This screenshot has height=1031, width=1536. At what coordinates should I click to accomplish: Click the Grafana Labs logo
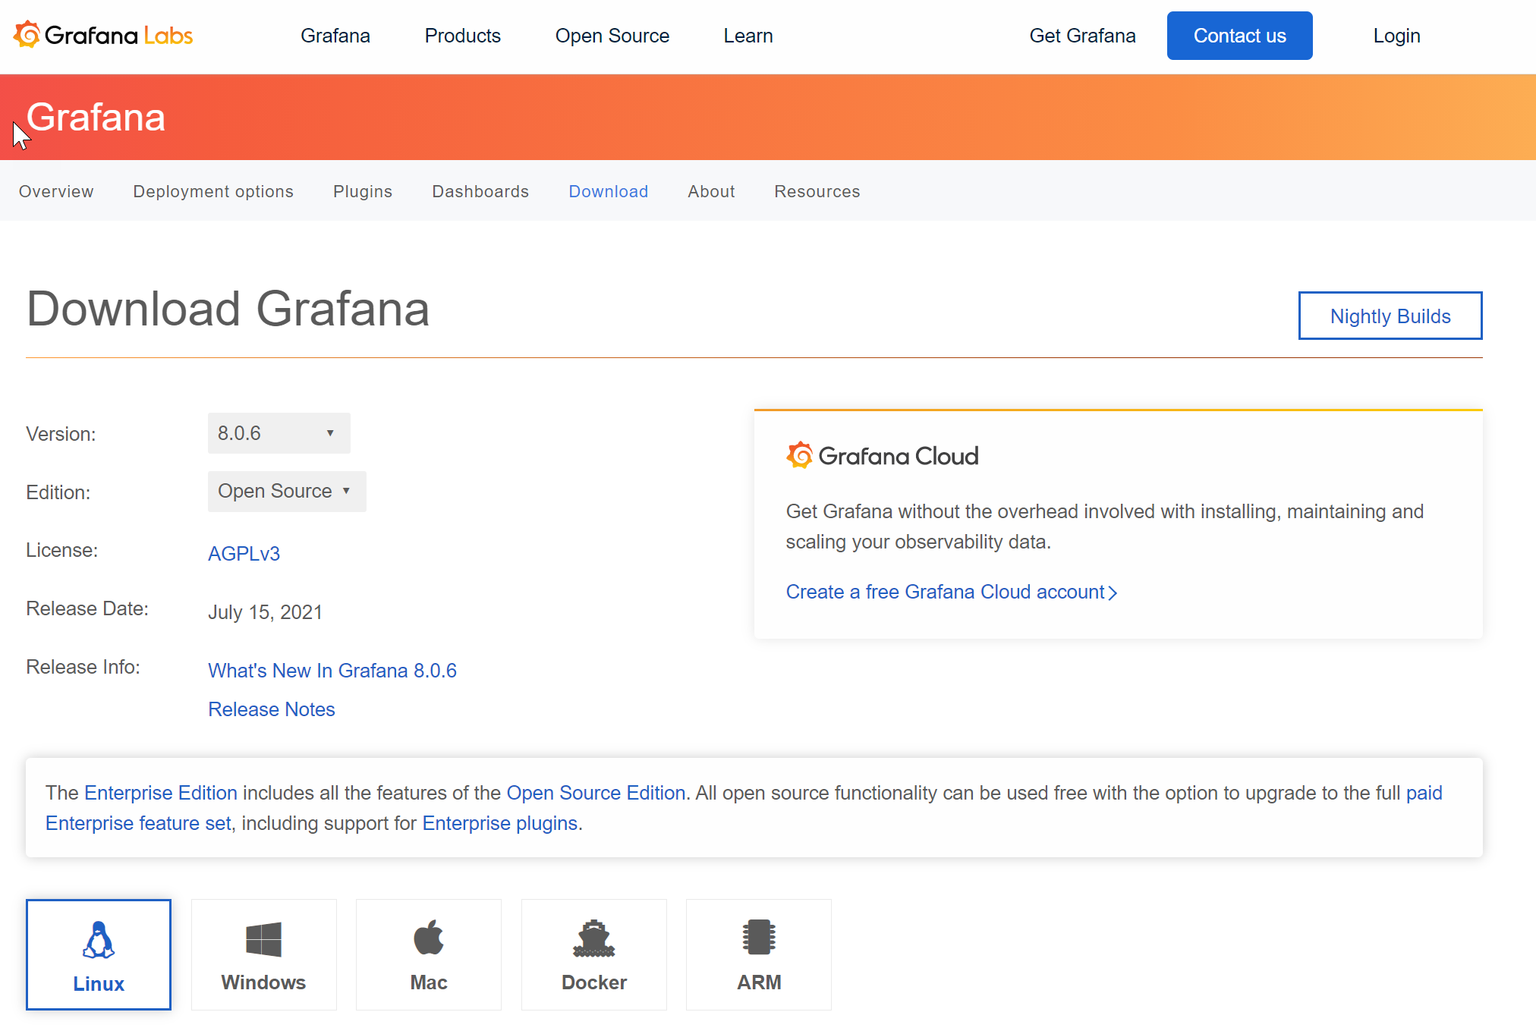point(103,35)
